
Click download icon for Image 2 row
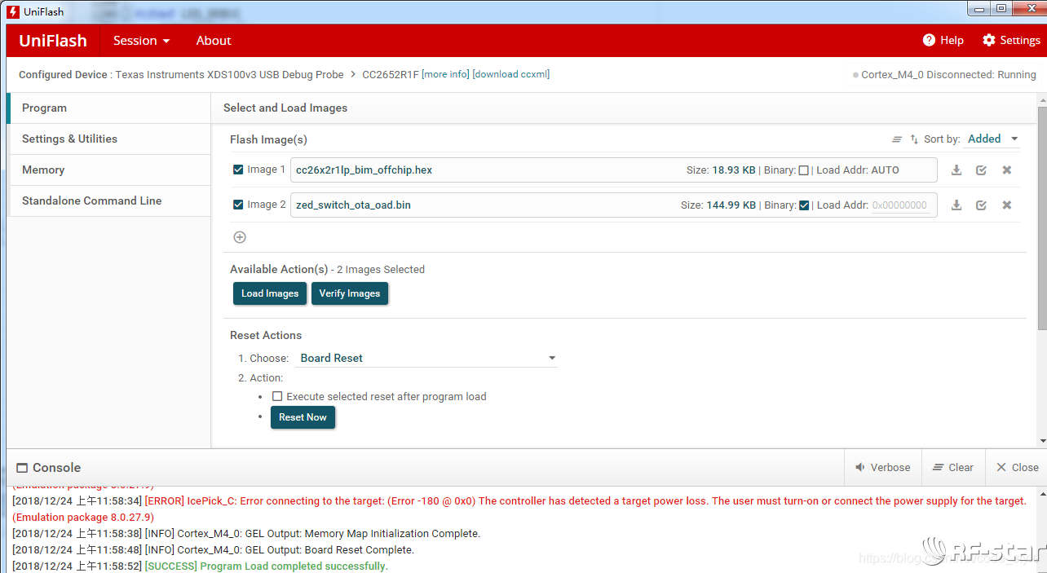pos(956,205)
